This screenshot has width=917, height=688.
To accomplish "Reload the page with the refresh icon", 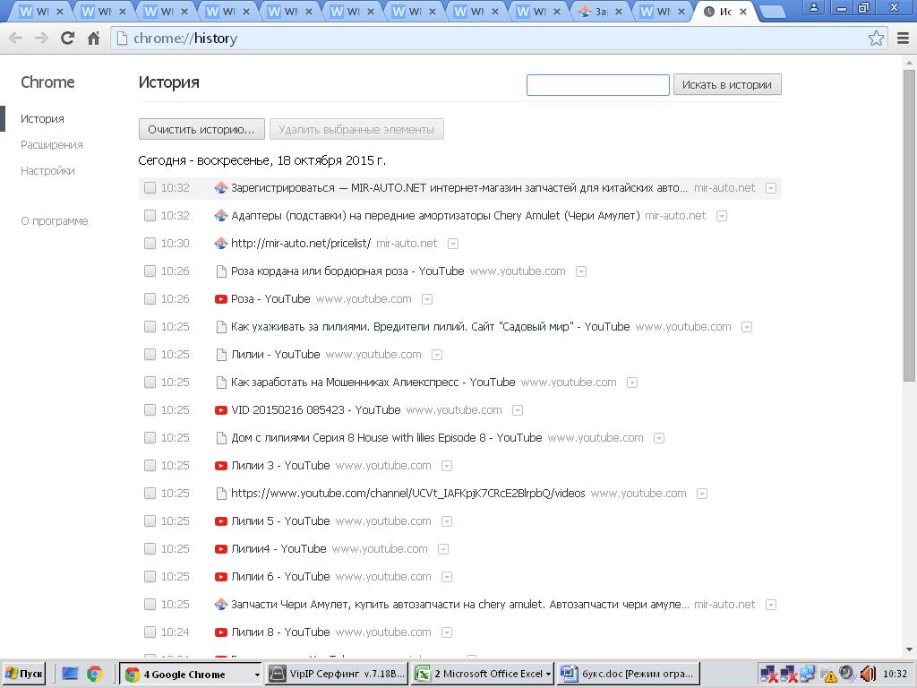I will coord(67,38).
